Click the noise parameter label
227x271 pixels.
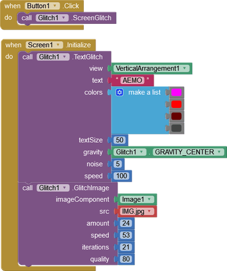pyautogui.click(x=95, y=164)
